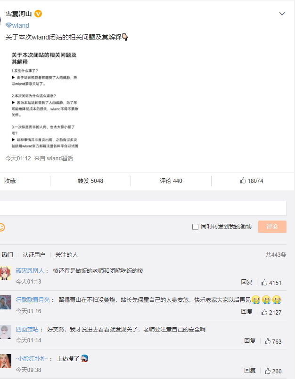The width and height of the screenshot is (295, 379).
Task: Click avatar of 小脸红扑扑
Action: pos(6,361)
